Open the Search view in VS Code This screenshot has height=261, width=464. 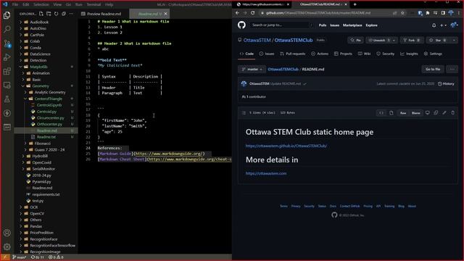click(7, 29)
